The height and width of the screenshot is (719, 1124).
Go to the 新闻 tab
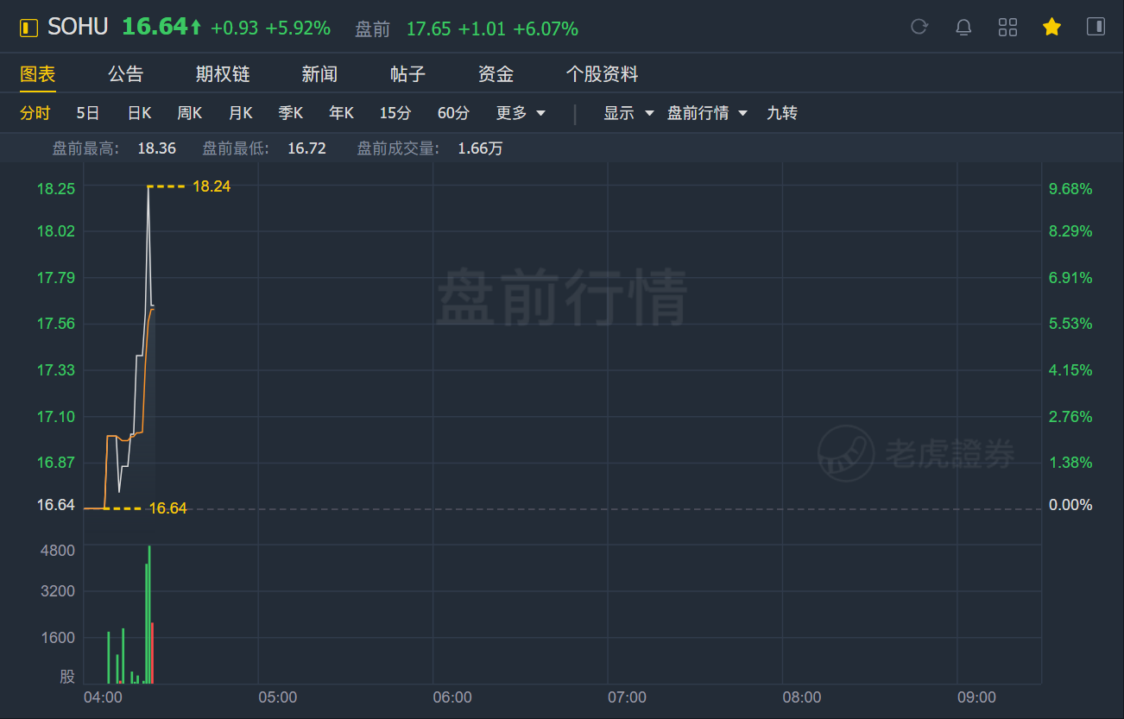coord(319,74)
